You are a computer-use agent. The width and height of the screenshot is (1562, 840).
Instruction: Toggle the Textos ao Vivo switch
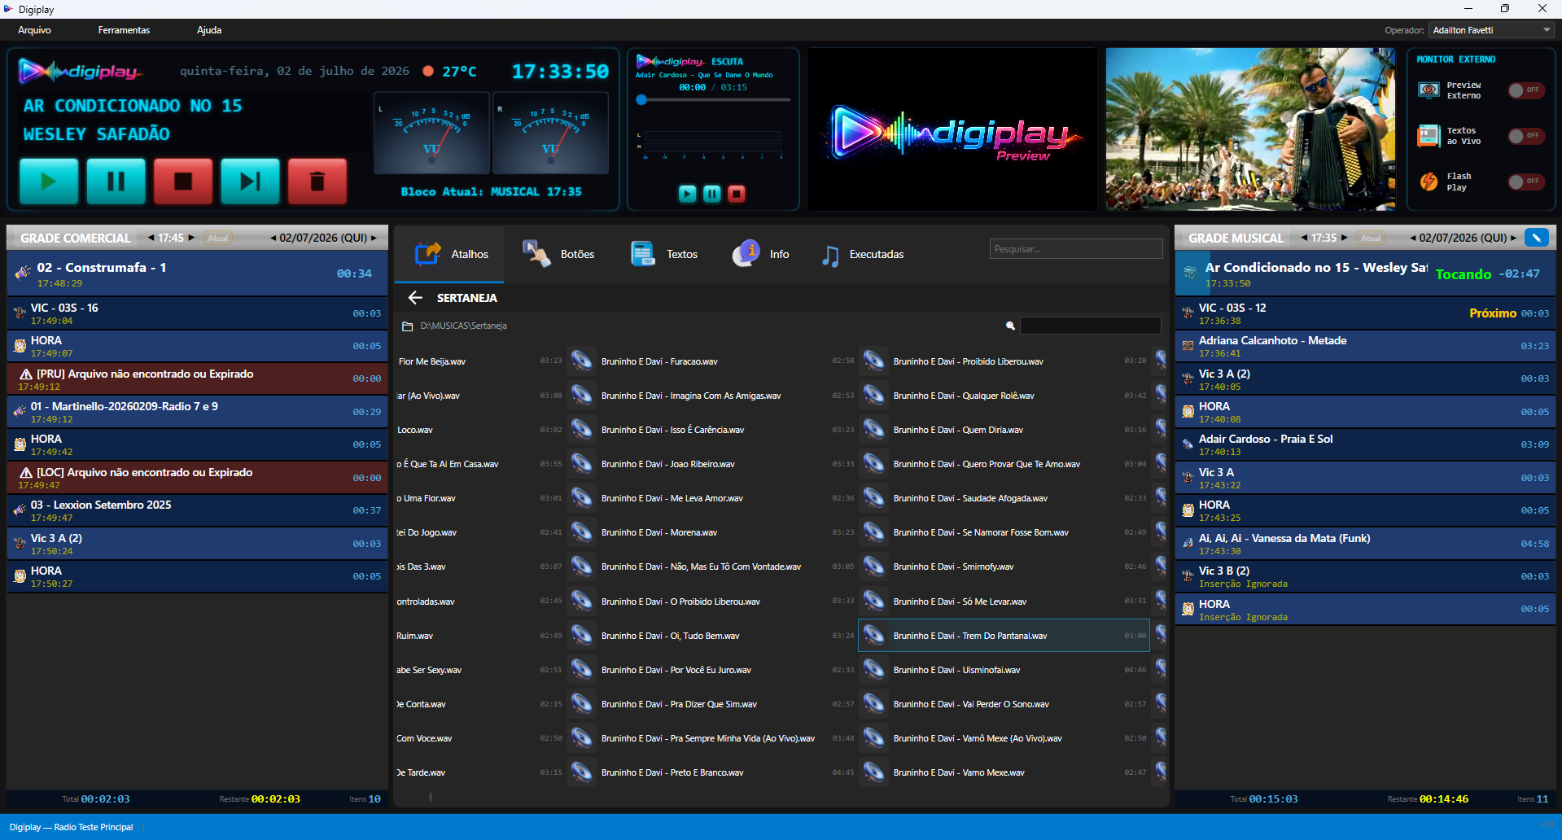[1526, 136]
